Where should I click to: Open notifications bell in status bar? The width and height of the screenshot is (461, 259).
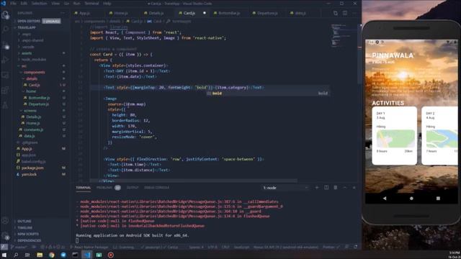(356, 247)
